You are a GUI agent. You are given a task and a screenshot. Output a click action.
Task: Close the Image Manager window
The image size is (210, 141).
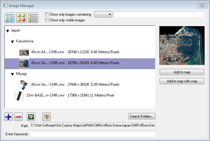(x=202, y=5)
